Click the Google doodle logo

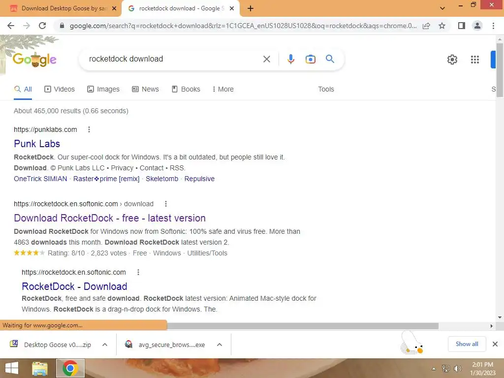coord(34,60)
